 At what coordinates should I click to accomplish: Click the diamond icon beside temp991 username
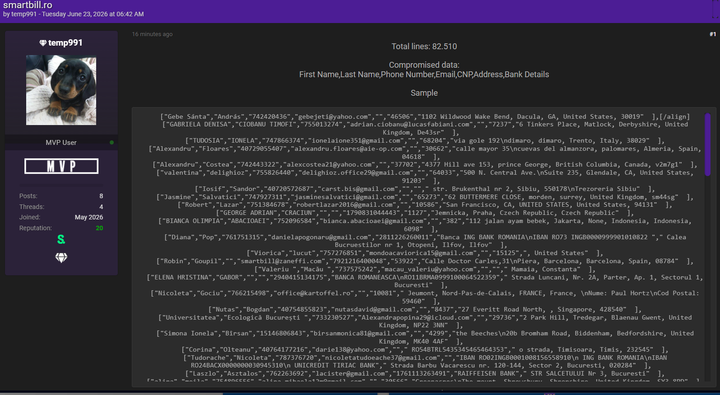[43, 43]
